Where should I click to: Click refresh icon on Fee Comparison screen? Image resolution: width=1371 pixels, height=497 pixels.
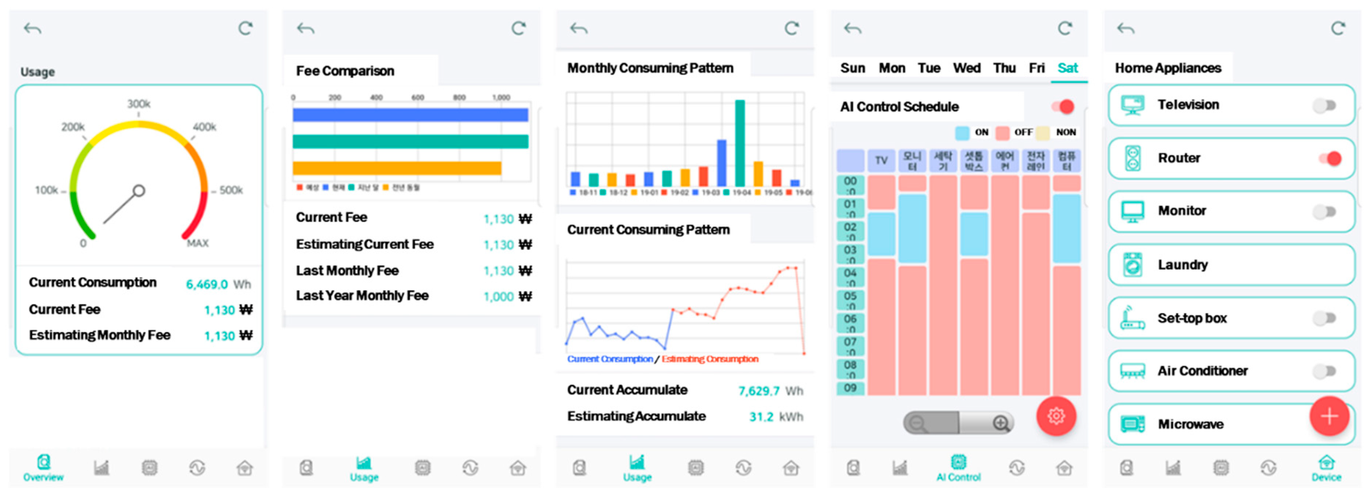pyautogui.click(x=519, y=28)
